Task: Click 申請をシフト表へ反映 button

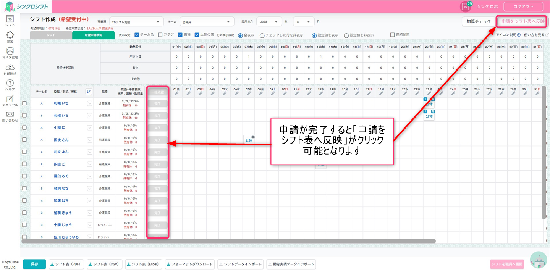Action: [x=523, y=22]
